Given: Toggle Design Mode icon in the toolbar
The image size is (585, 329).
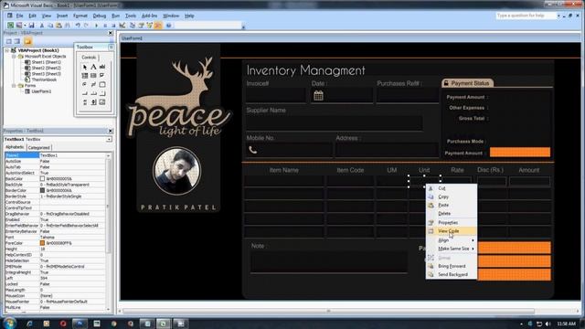Looking at the screenshot, I should [122, 26].
